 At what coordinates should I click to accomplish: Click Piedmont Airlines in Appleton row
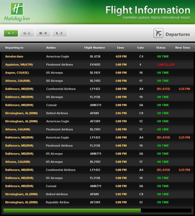[59, 65]
